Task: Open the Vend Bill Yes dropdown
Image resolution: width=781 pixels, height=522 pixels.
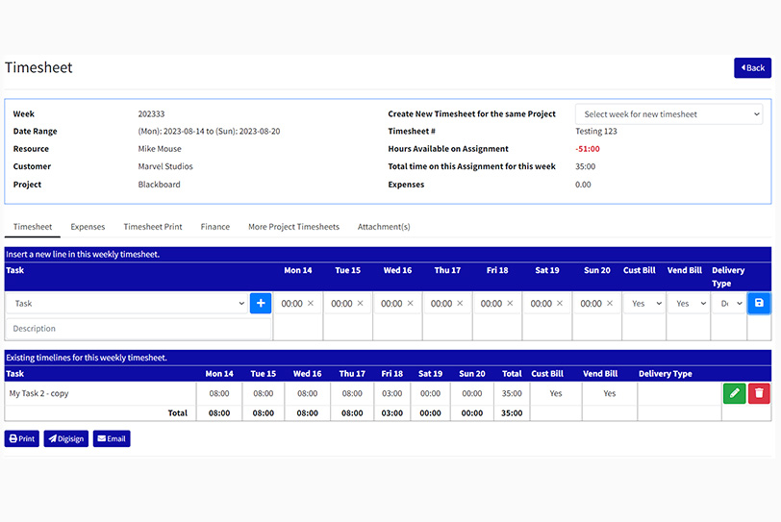Action: tap(688, 303)
